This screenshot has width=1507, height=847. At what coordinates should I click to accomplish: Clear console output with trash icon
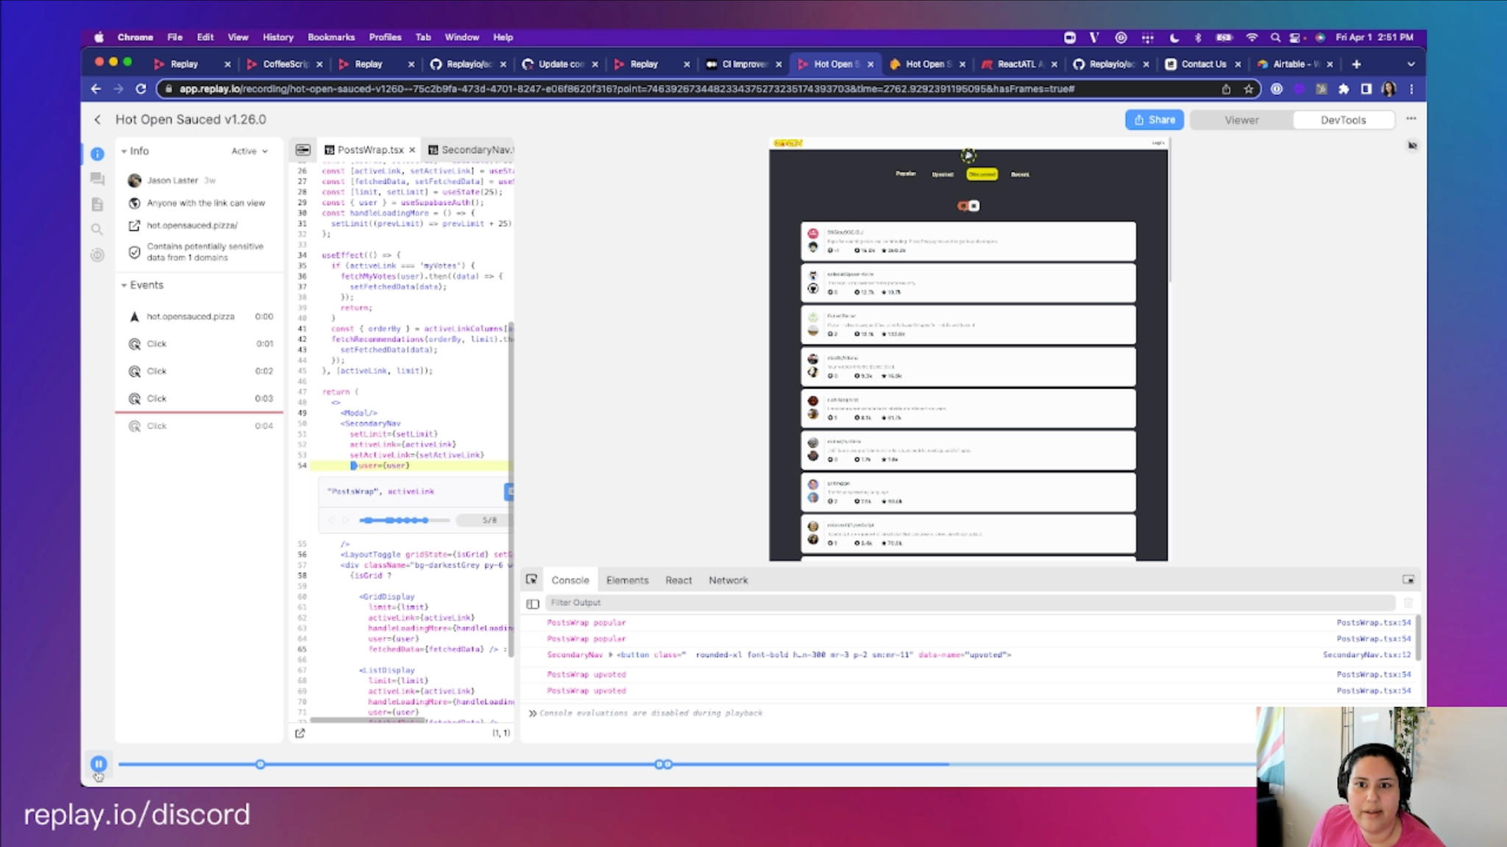pyautogui.click(x=1408, y=603)
